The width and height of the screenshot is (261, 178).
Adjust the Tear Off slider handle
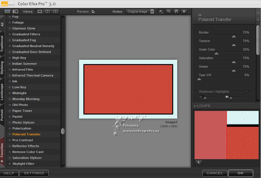pyautogui.click(x=199, y=79)
